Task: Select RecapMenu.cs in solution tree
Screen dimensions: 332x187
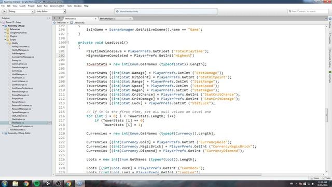Action: pos(19,102)
